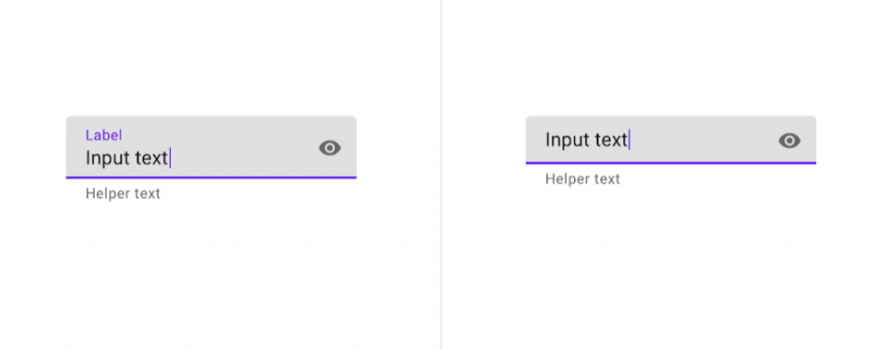Click purple active underline of left field

tap(212, 178)
